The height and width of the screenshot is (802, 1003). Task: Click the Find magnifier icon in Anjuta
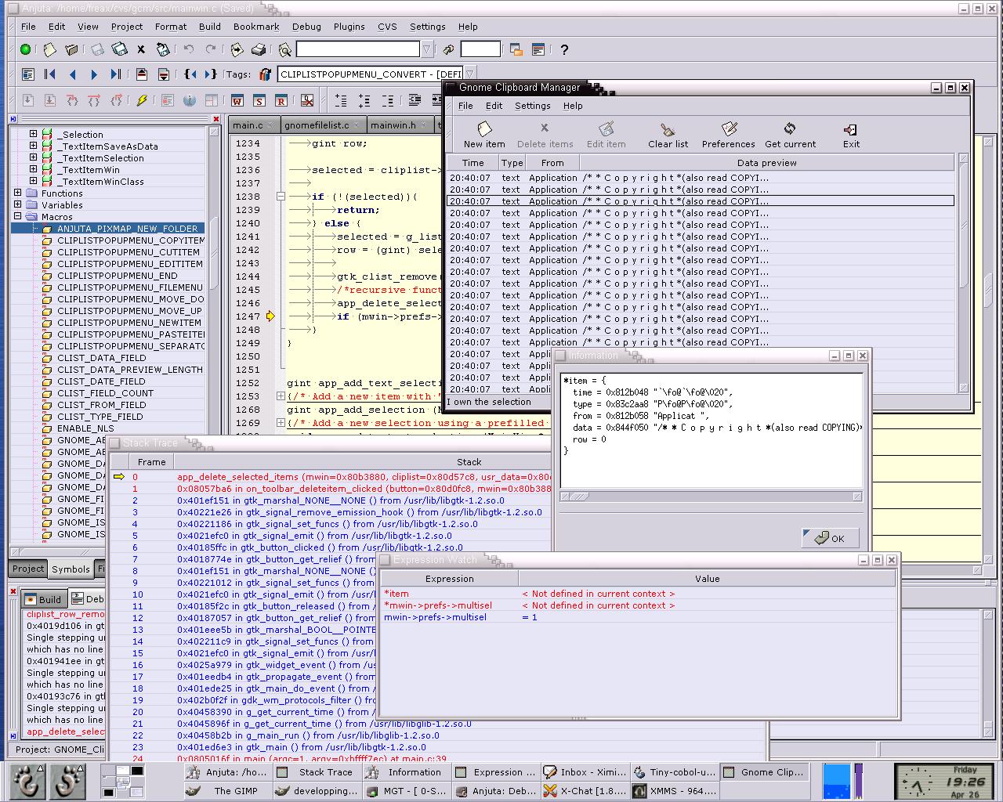[x=284, y=49]
